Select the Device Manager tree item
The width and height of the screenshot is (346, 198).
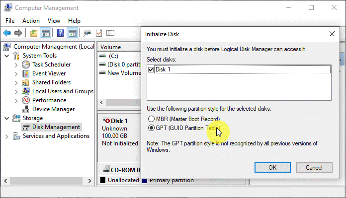tap(53, 109)
